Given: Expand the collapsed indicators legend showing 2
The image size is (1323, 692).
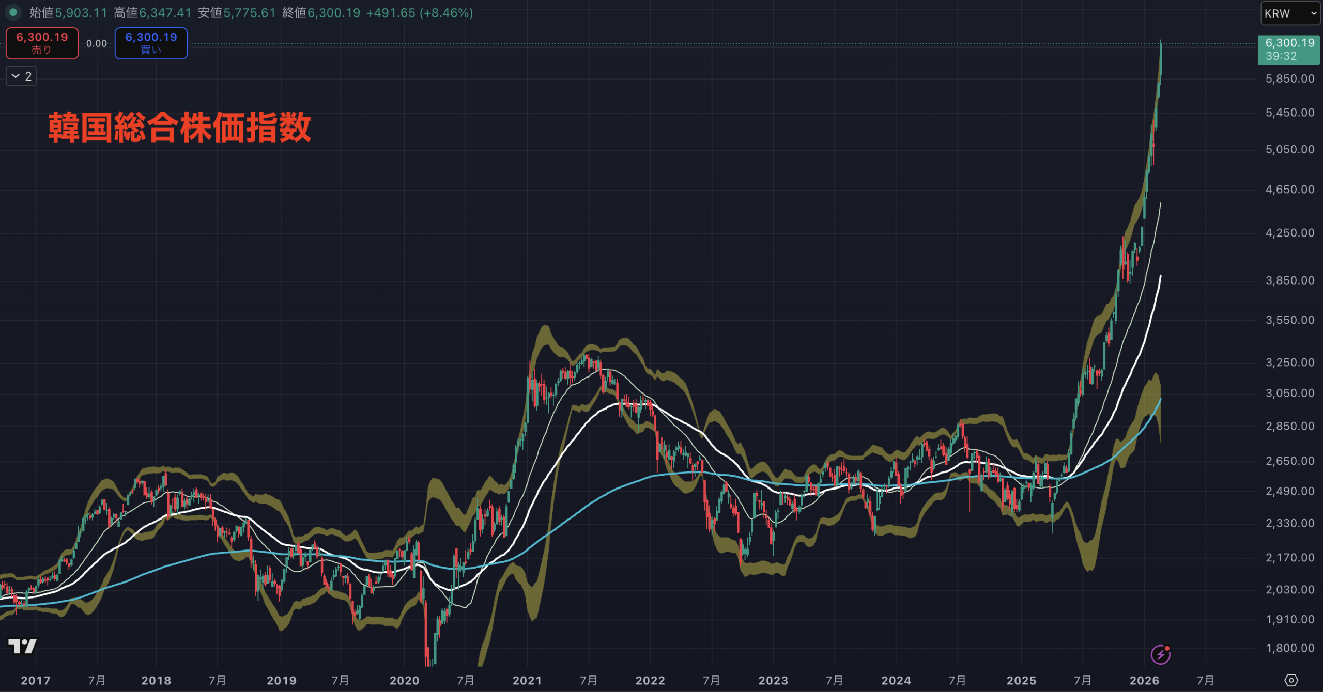Looking at the screenshot, I should [x=21, y=76].
